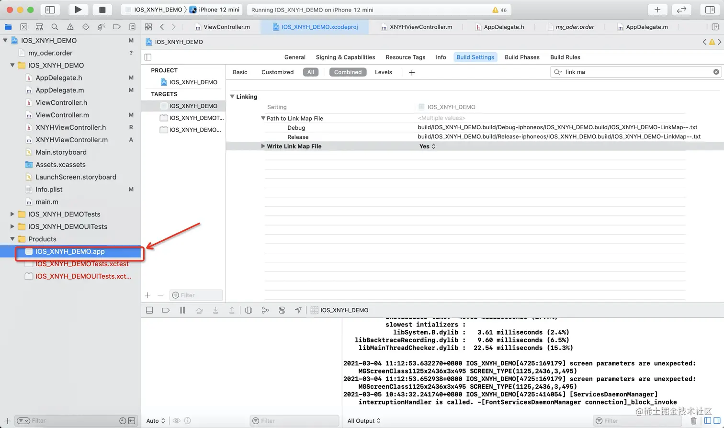Click the build settings search field
This screenshot has height=428, width=724.
[x=636, y=72]
